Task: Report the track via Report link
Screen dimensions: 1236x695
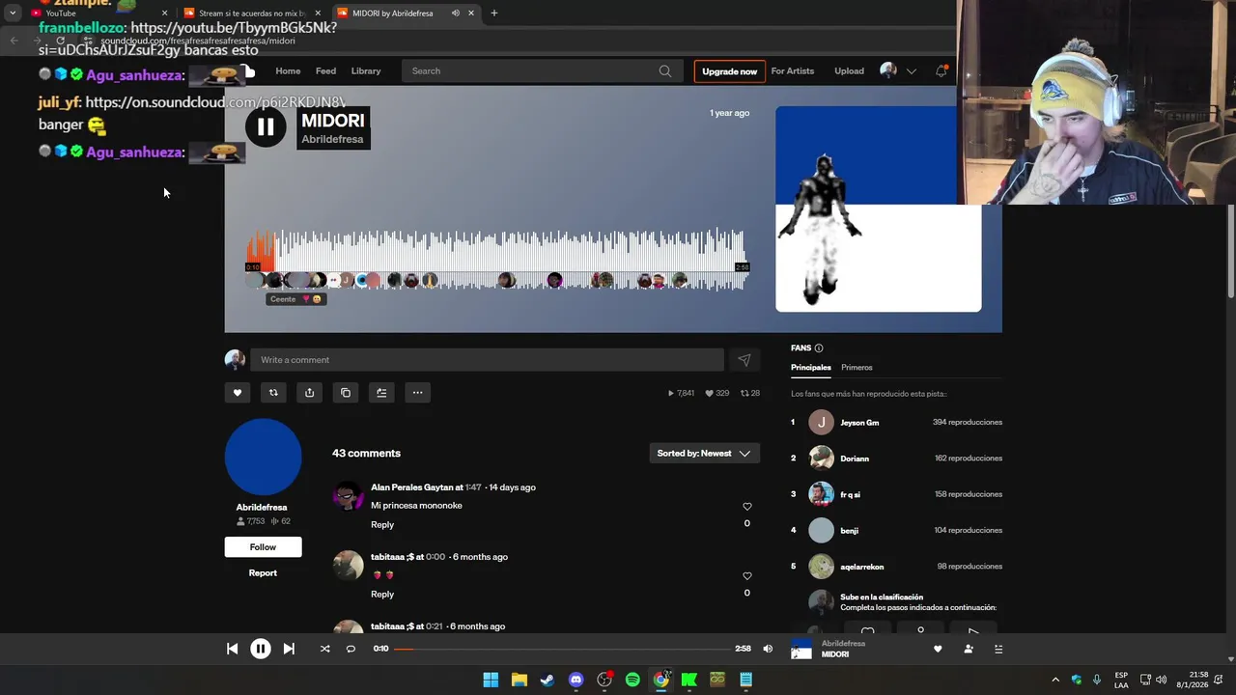Action: tap(263, 573)
